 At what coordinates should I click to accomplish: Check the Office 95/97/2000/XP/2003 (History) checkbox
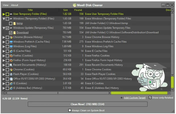(x=7, y=79)
